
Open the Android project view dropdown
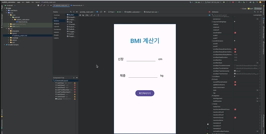tap(10, 5)
